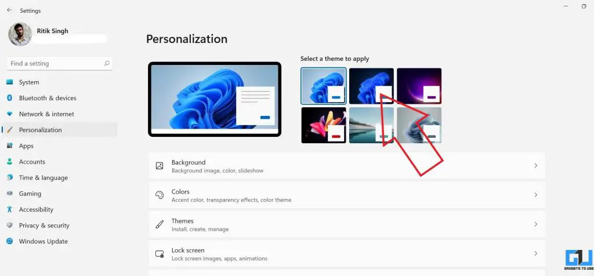This screenshot has height=276, width=594.
Task: Click the Apps icon in sidebar
Action: (9, 146)
